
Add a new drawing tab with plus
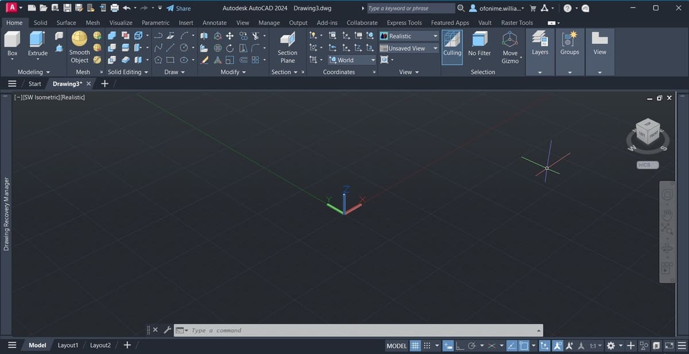tap(104, 83)
